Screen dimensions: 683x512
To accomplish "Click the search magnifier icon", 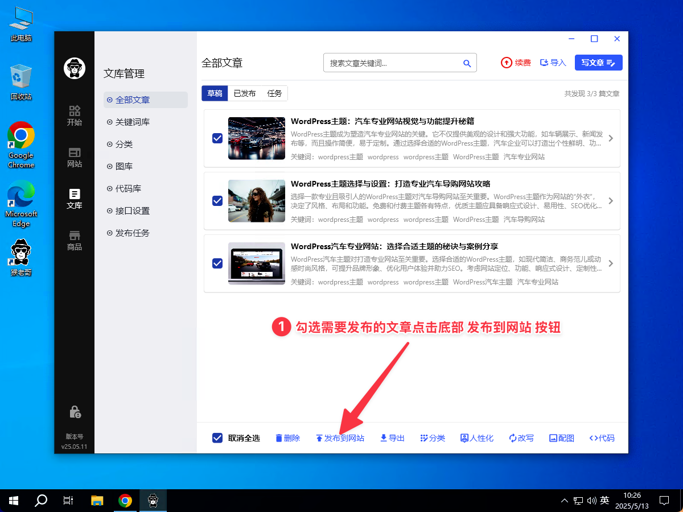I will (x=467, y=63).
